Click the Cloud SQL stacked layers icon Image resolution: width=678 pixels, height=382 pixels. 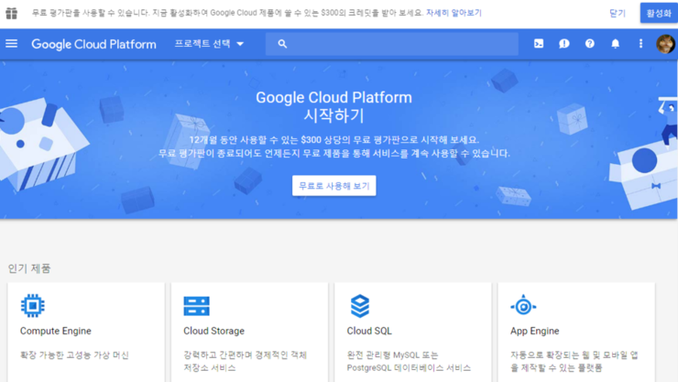360,306
